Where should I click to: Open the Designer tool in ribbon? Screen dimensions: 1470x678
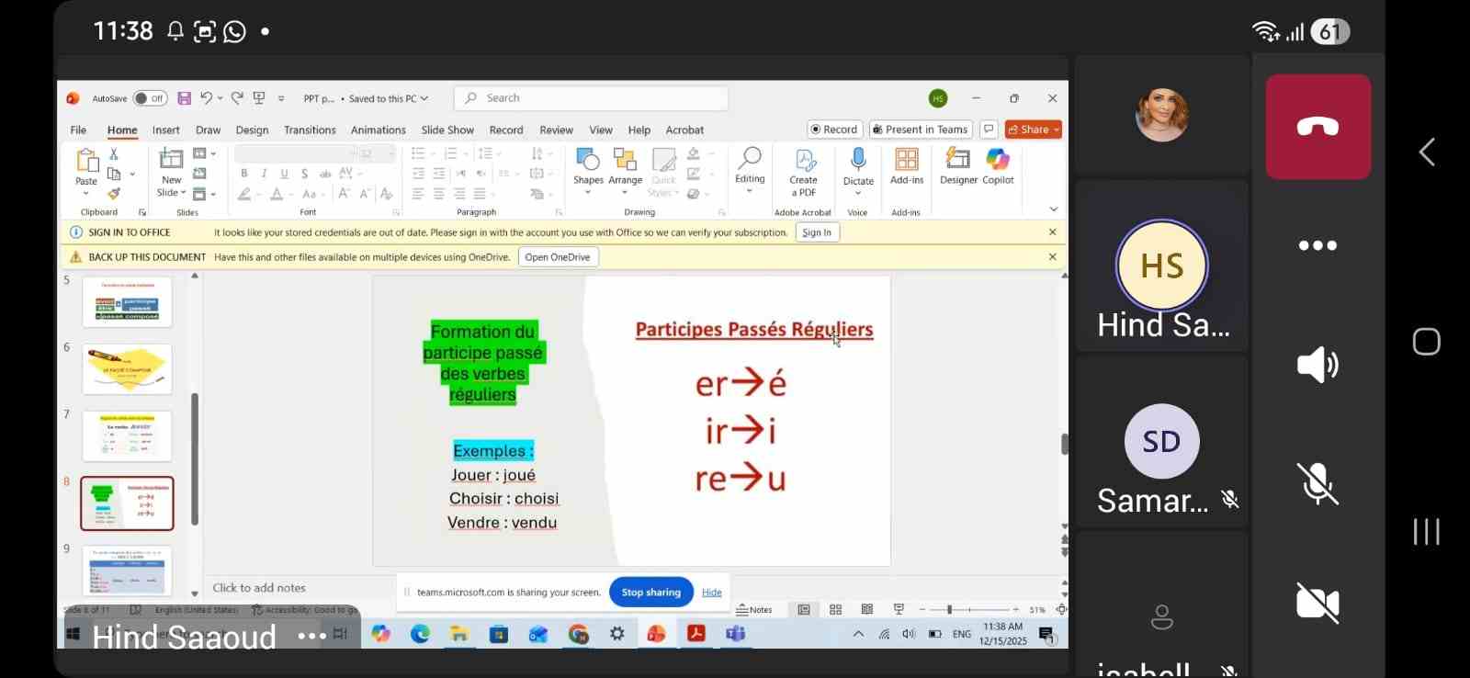[958, 165]
